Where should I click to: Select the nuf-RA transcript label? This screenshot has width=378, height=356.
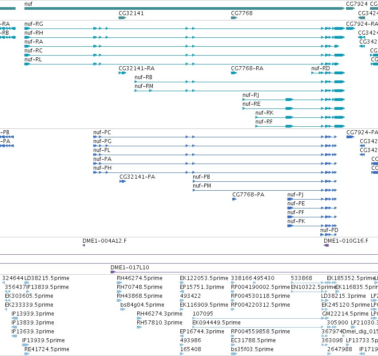[34, 42]
